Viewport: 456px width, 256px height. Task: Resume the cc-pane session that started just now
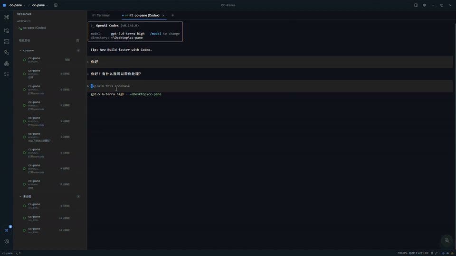tap(25, 60)
